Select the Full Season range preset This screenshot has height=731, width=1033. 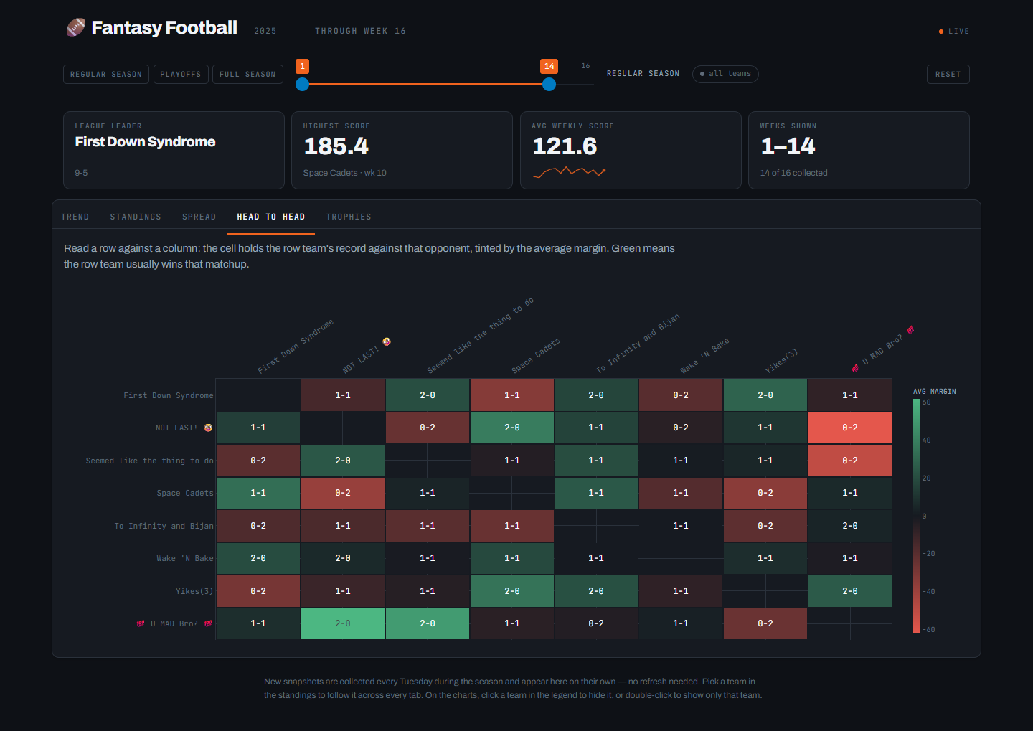coord(247,75)
